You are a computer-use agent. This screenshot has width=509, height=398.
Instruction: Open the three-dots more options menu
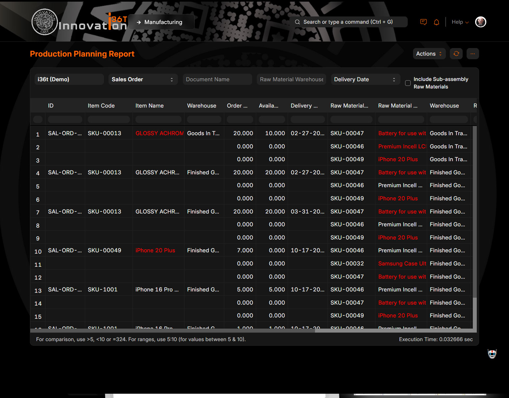click(x=473, y=54)
